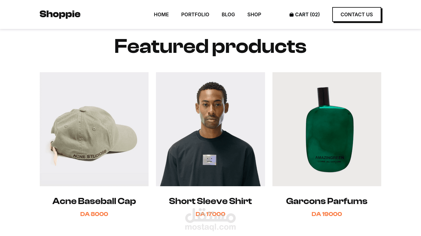The image size is (421, 236).
Task: Open the PORTFOLIO menu item
Action: tap(195, 14)
